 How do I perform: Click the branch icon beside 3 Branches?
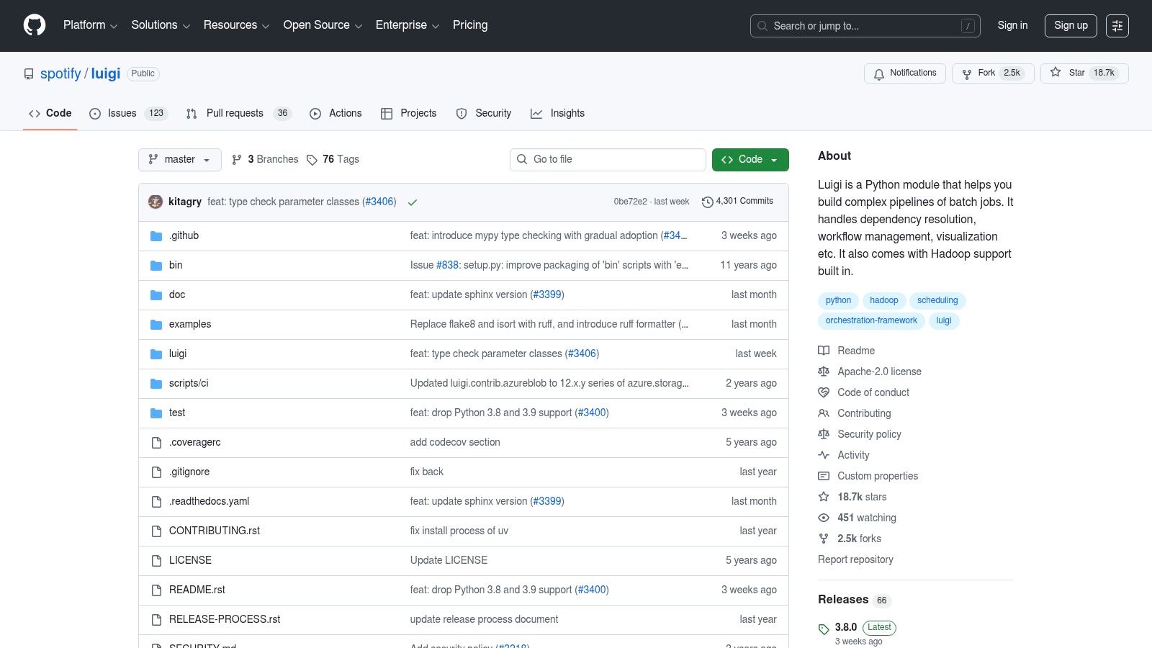point(236,160)
